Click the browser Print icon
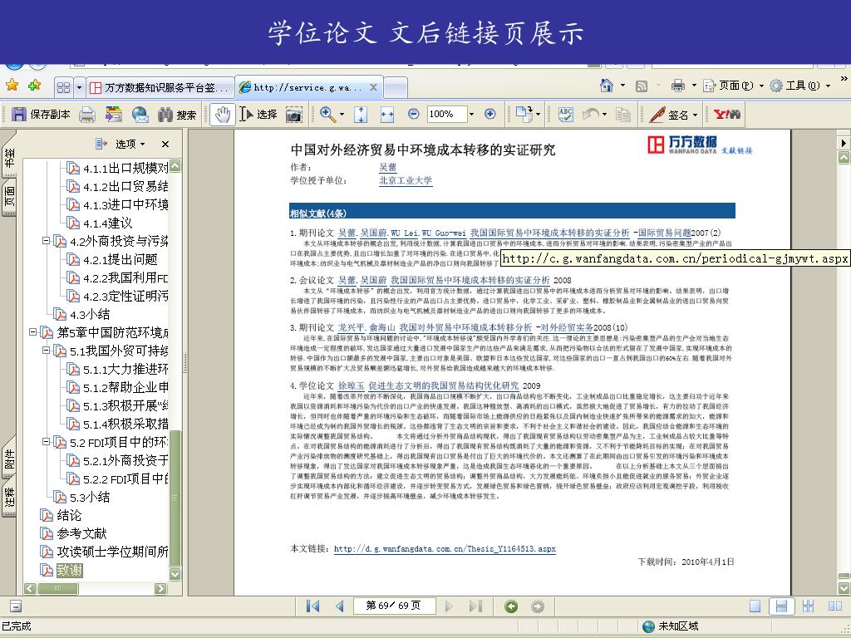Image resolution: width=851 pixels, height=638 pixels. [x=677, y=86]
